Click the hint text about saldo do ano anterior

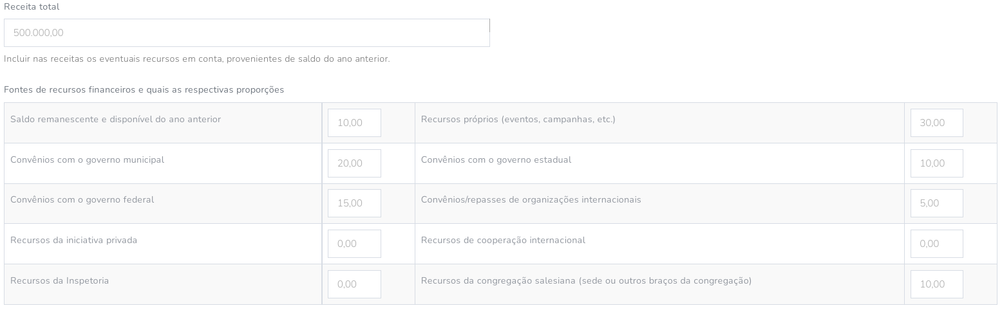coord(196,59)
